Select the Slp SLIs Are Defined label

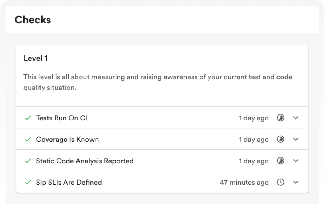click(69, 182)
